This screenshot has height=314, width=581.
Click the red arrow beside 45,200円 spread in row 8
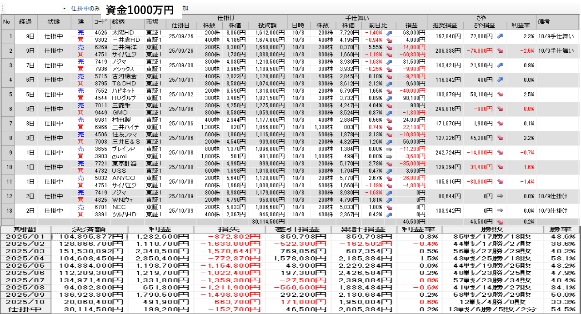[500, 138]
